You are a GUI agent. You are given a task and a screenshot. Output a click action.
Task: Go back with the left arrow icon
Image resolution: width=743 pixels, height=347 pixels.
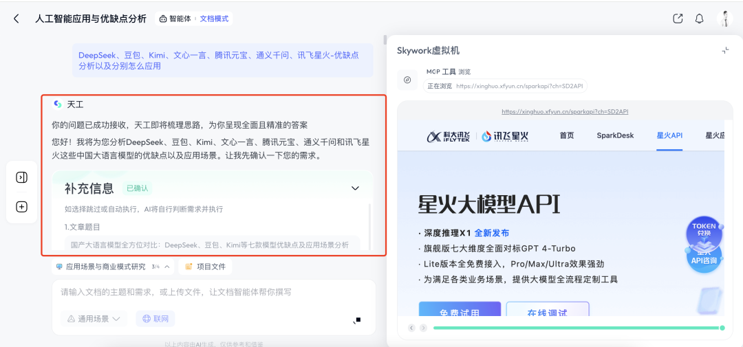point(17,19)
